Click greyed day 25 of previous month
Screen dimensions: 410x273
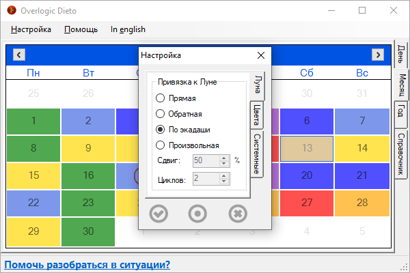pos(33,94)
